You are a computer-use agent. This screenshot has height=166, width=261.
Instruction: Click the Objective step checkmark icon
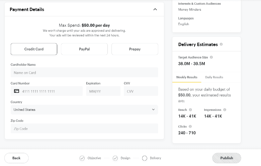82,158
